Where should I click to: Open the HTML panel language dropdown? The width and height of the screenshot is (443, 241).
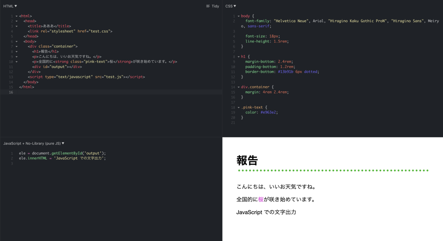coord(10,6)
